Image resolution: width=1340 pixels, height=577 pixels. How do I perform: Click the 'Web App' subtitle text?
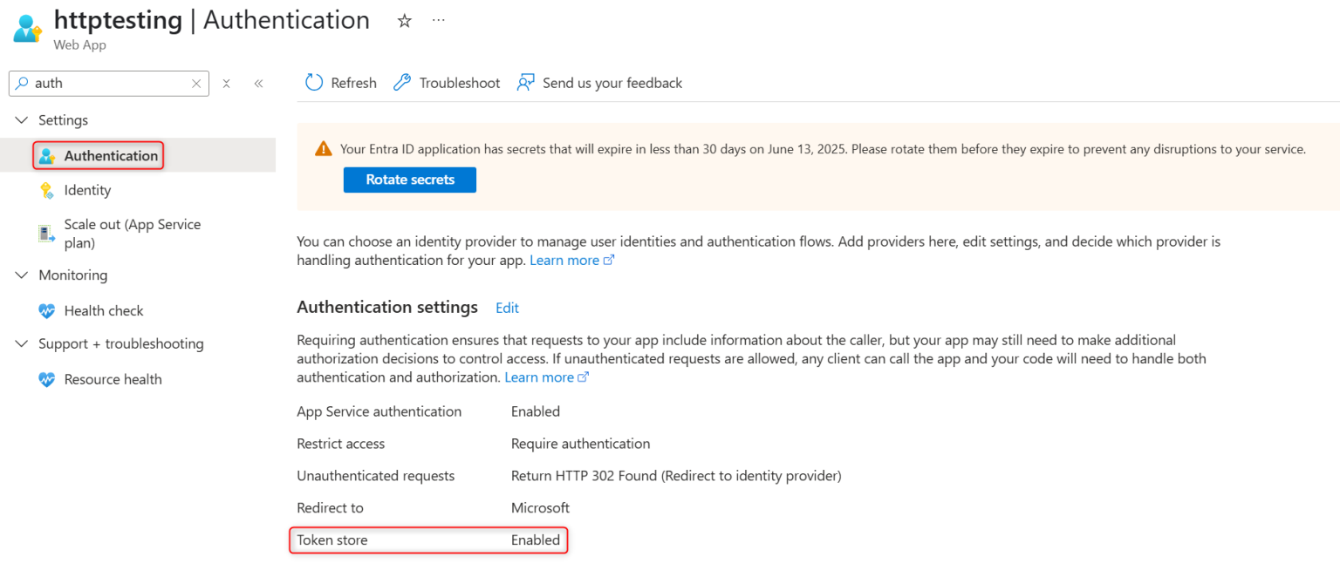(x=80, y=44)
